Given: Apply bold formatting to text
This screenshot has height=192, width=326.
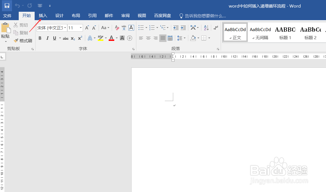Looking at the screenshot, I should tap(40, 38).
